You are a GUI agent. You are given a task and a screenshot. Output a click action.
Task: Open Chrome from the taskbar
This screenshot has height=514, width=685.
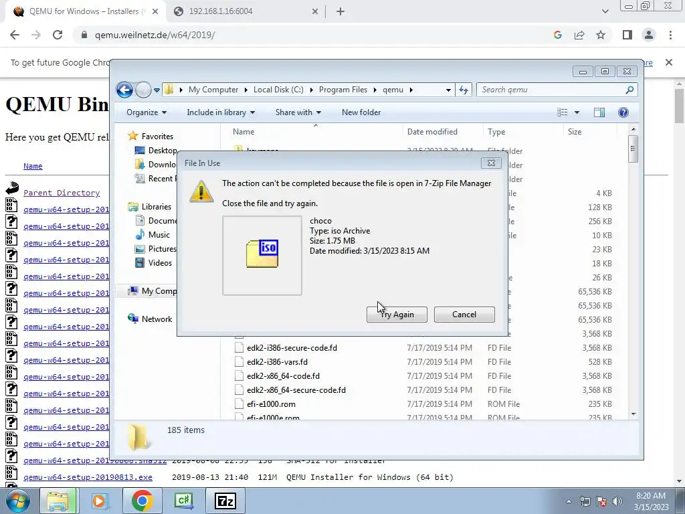[x=142, y=501]
